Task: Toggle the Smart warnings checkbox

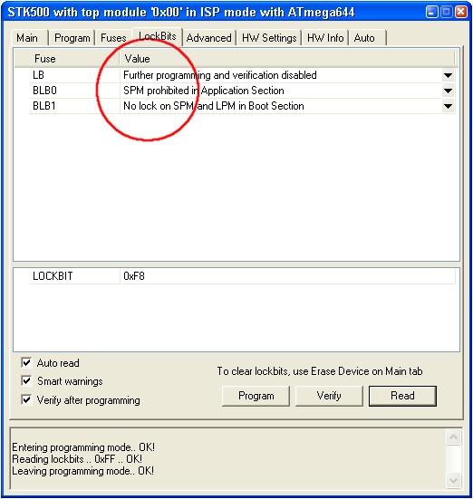Action: 26,380
